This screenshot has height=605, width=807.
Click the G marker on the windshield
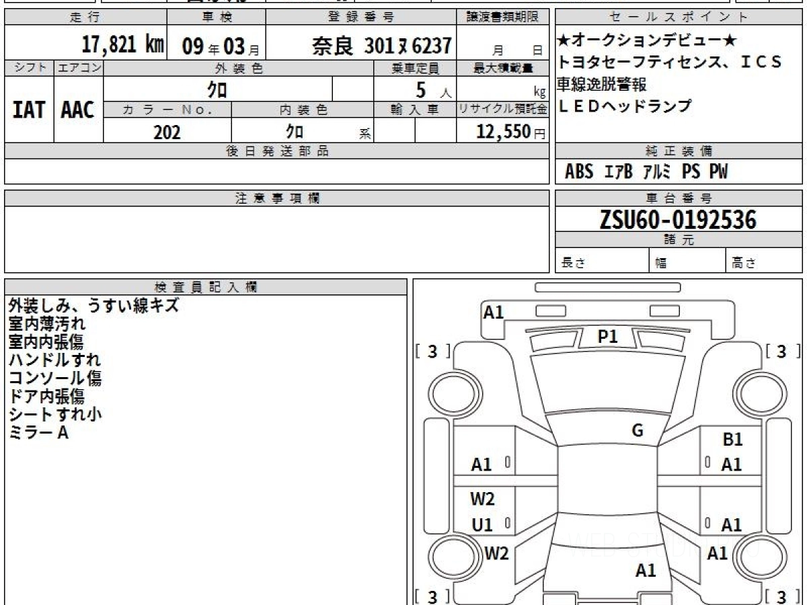(x=638, y=431)
